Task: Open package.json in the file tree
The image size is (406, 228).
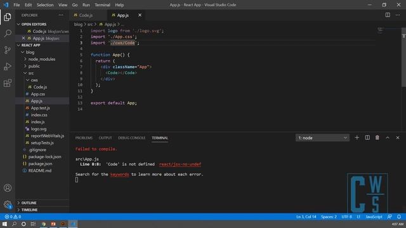Action: tap(43, 164)
